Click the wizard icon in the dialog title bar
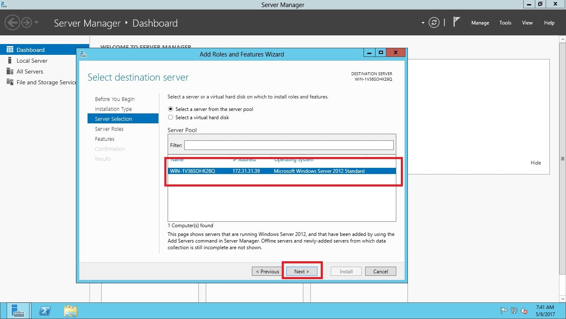The width and height of the screenshot is (566, 319). 83,54
